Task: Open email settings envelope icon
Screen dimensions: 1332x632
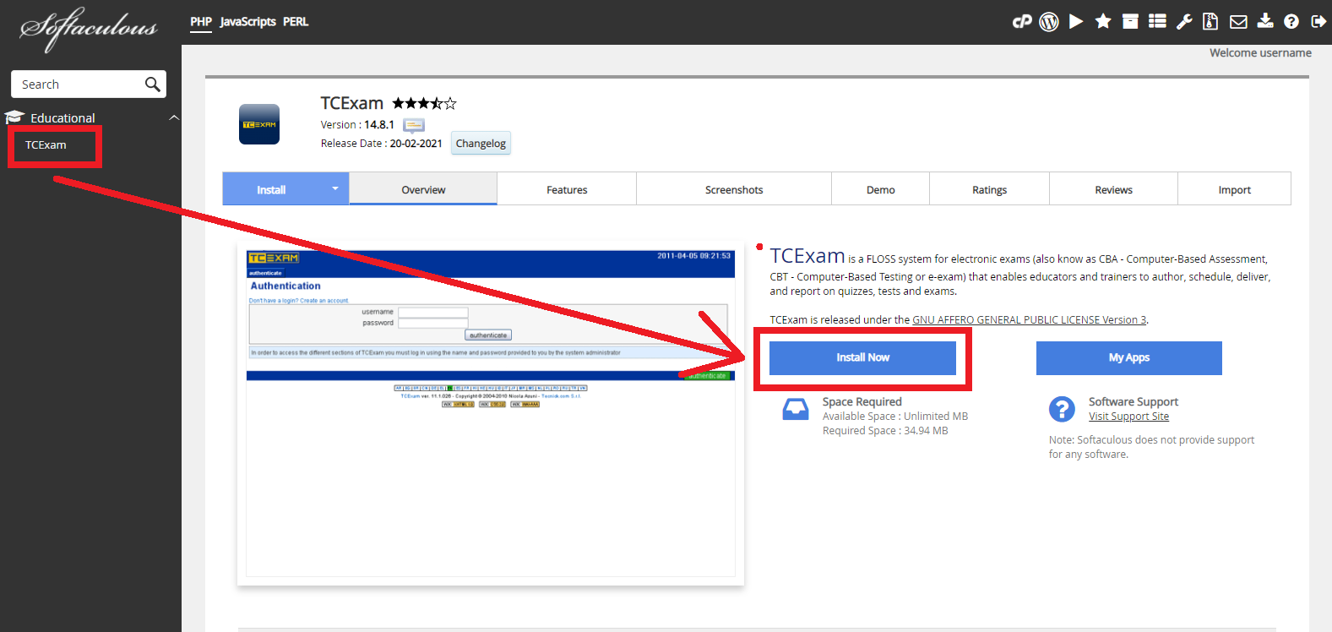Action: pos(1238,22)
